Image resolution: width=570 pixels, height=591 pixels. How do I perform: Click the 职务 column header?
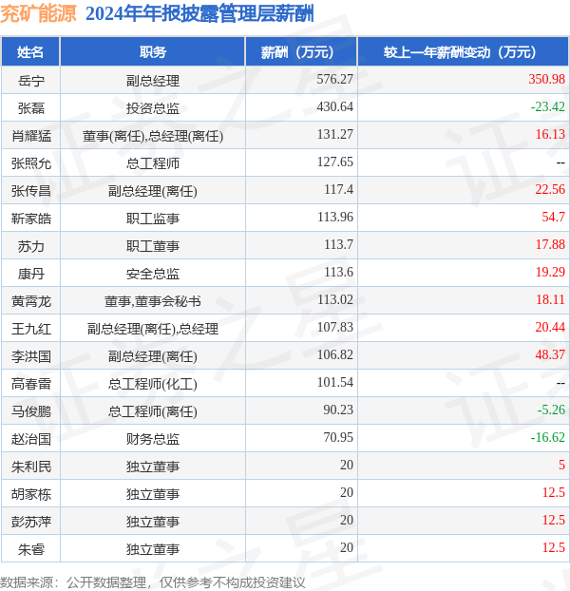tap(153, 52)
